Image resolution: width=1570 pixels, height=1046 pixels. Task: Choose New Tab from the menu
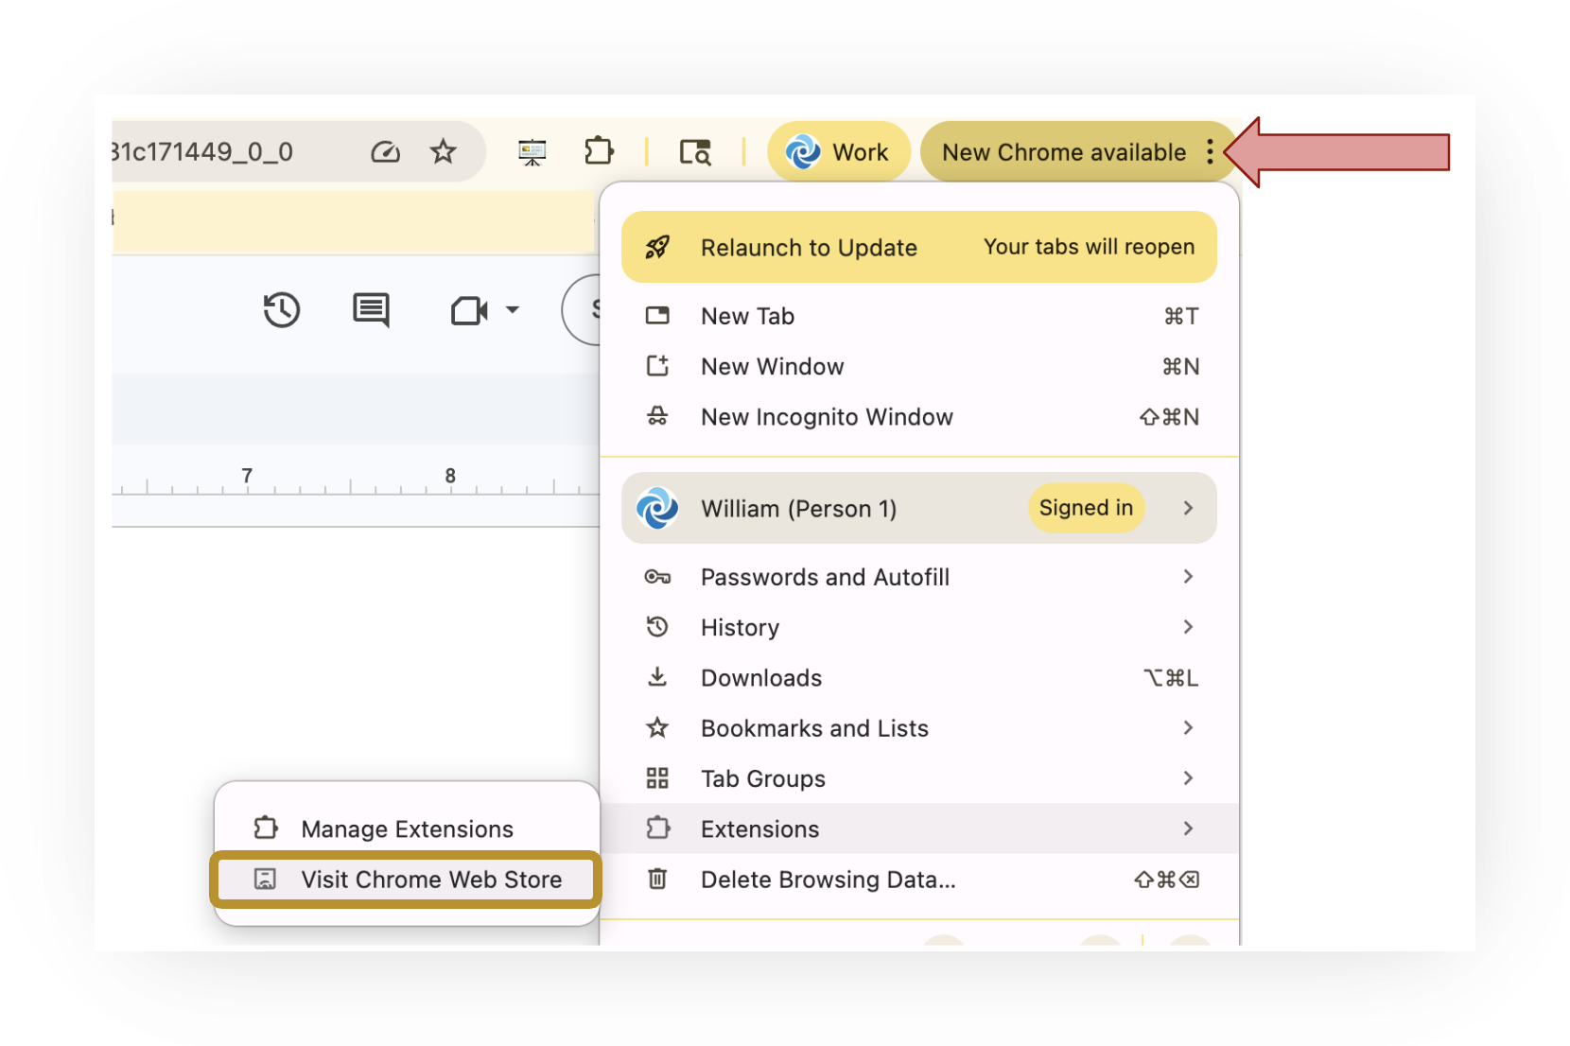click(919, 316)
